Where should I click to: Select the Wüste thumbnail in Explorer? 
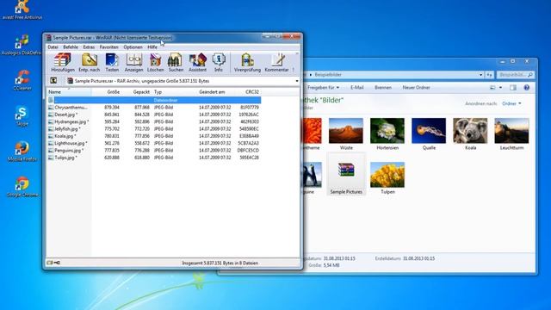point(346,134)
